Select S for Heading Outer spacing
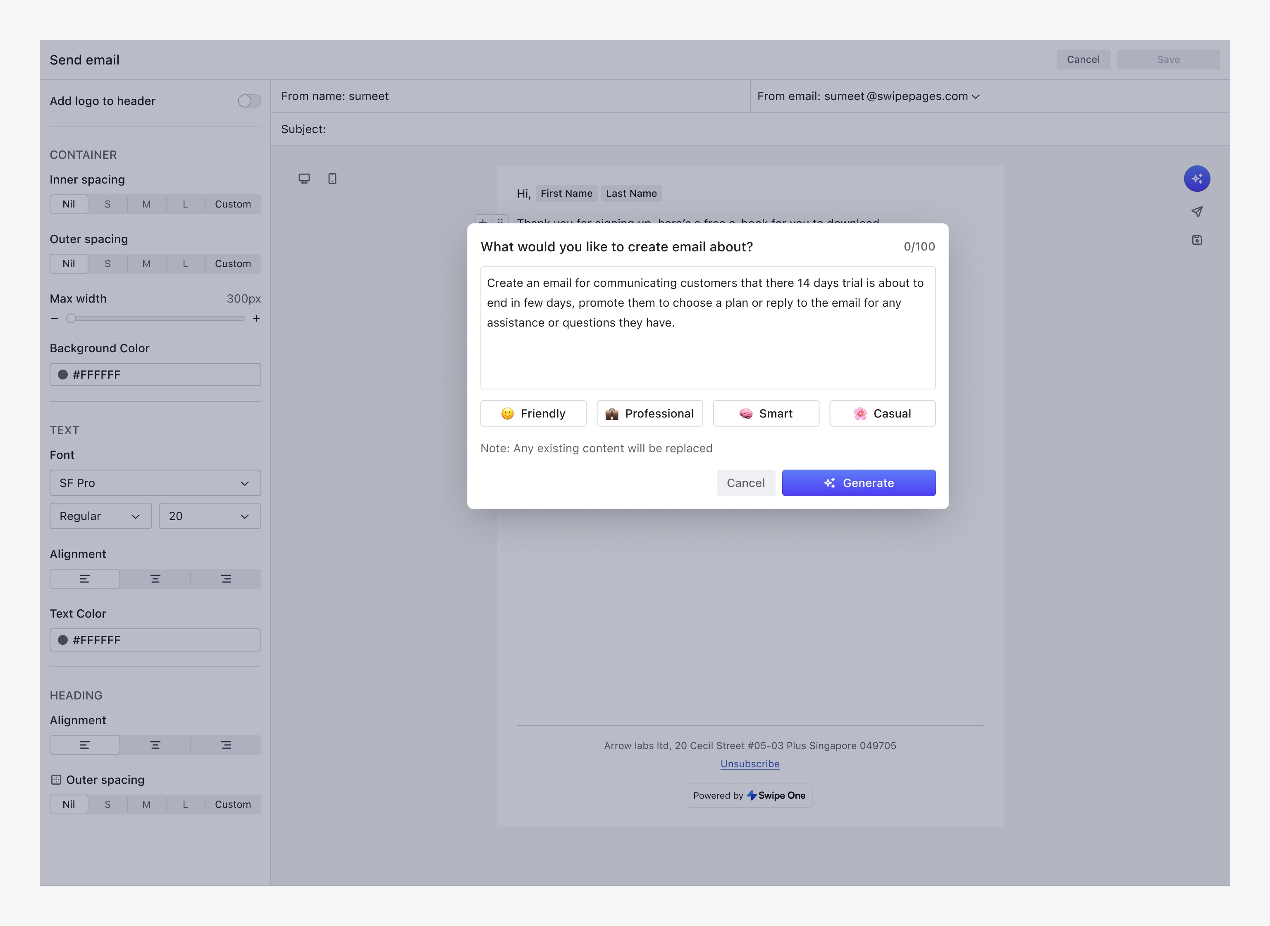This screenshot has width=1270, height=926. point(107,804)
